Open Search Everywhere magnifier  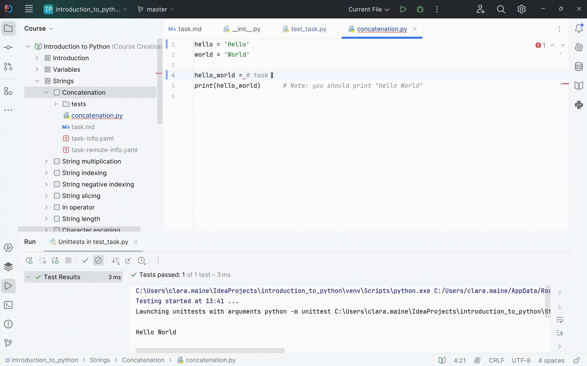(501, 9)
